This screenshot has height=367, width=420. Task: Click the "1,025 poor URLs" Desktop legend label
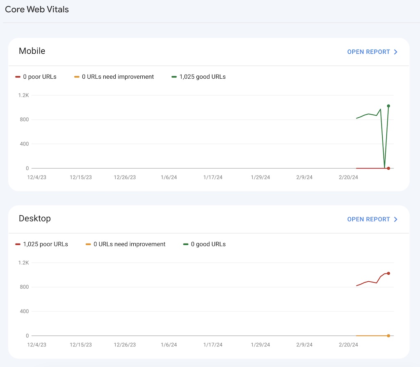point(46,244)
